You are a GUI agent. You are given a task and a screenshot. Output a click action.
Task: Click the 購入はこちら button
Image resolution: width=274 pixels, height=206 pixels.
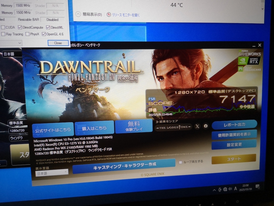point(94,128)
